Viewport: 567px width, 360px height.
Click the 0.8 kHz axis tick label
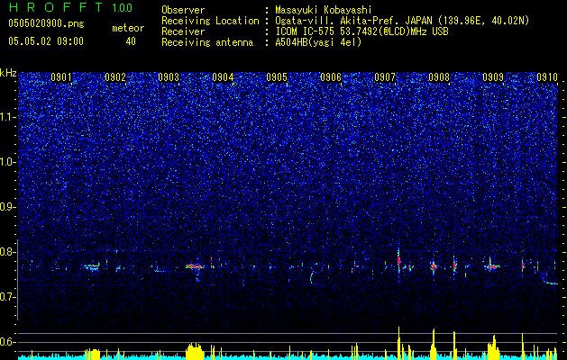coord(8,252)
